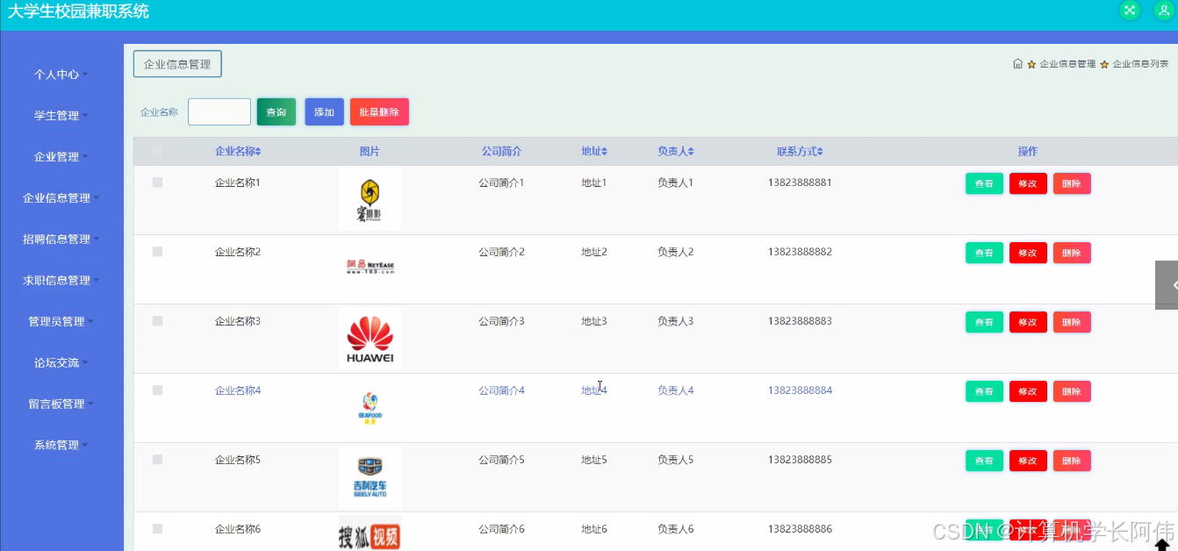Click 删除 for 企业名称1
Viewport: 1178px width, 551px height.
click(x=1072, y=183)
